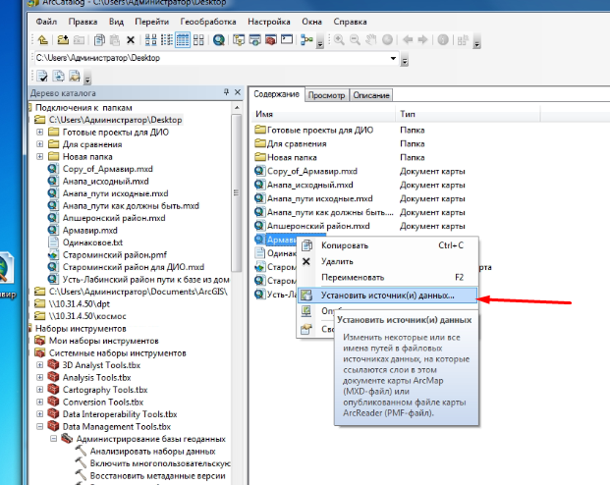
Task: Open the Файл menu
Action: pos(46,22)
